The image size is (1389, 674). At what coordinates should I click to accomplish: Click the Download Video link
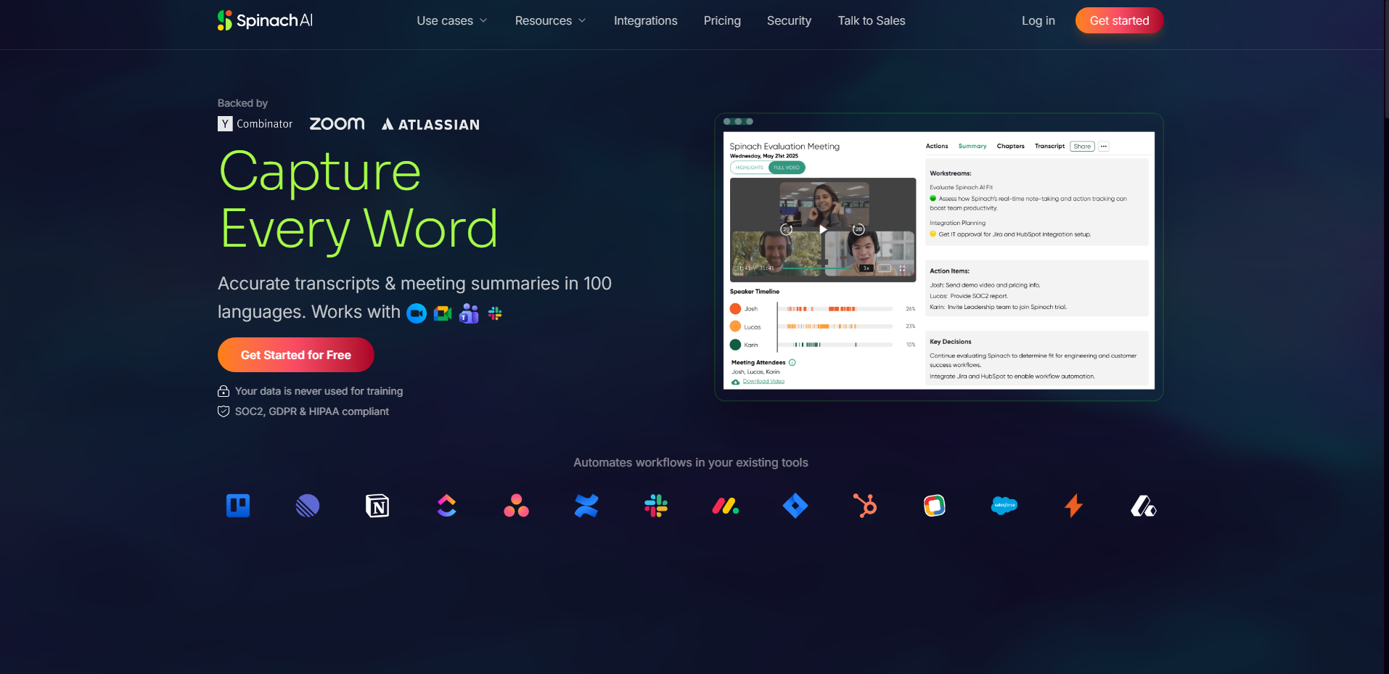click(x=763, y=382)
